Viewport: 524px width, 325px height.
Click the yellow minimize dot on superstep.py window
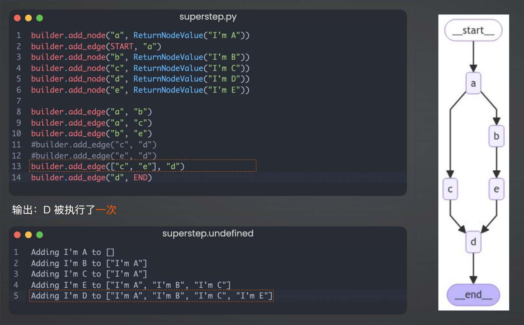click(29, 18)
